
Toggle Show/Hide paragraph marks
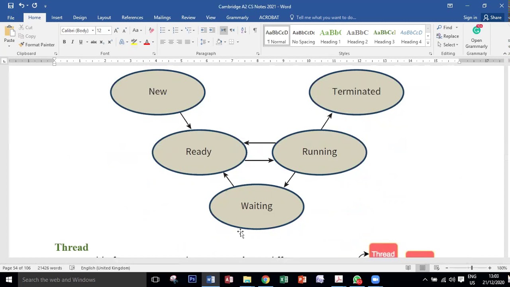(x=255, y=30)
